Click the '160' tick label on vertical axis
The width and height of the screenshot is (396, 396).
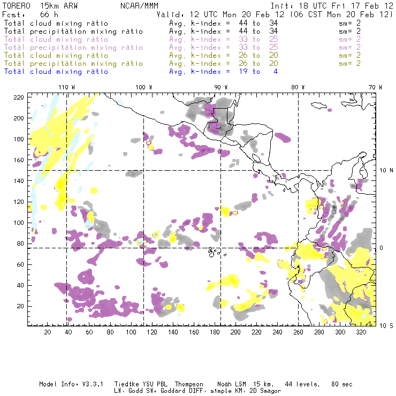pyautogui.click(x=19, y=160)
